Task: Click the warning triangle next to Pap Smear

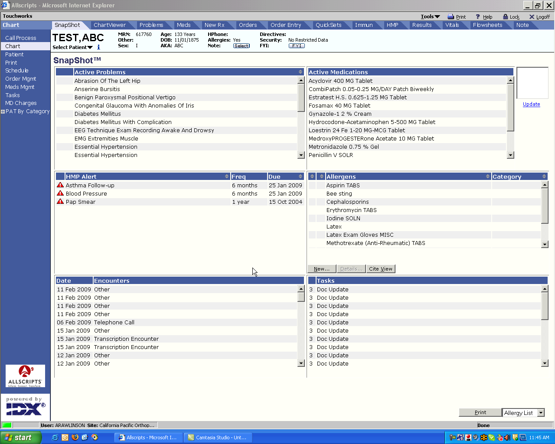Action: (60, 202)
